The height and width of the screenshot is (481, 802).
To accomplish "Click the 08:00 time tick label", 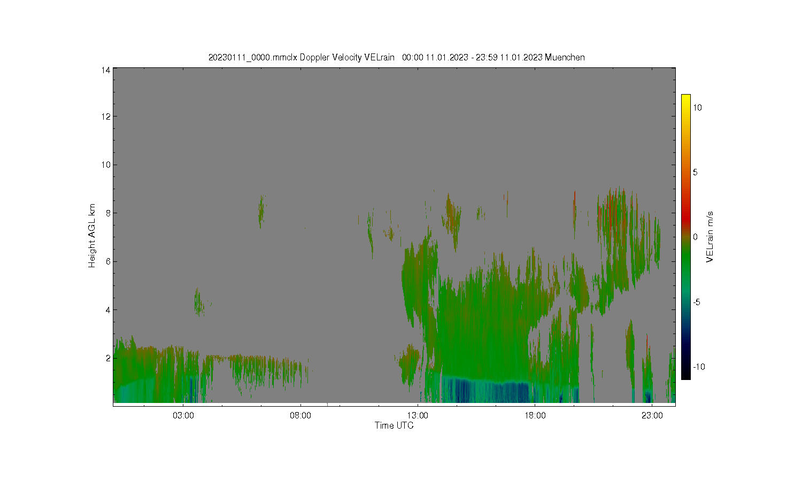I will pos(300,416).
